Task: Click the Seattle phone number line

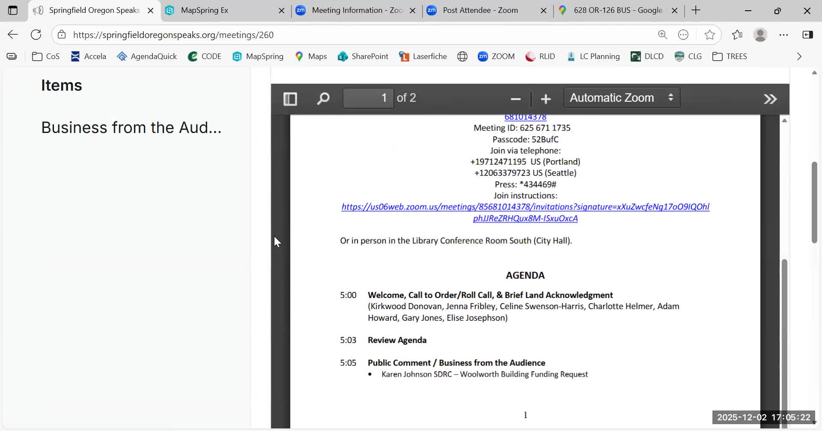Action: point(525,173)
